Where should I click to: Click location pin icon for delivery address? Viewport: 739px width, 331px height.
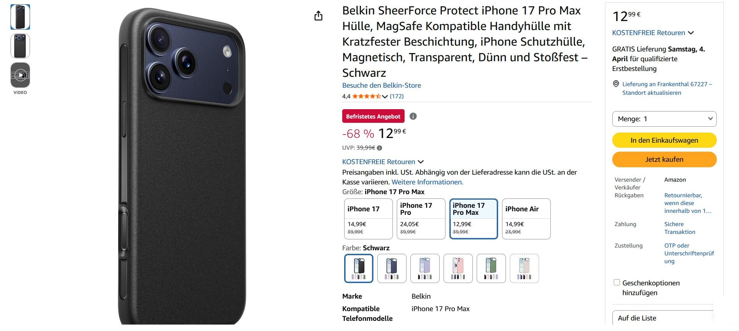[616, 84]
